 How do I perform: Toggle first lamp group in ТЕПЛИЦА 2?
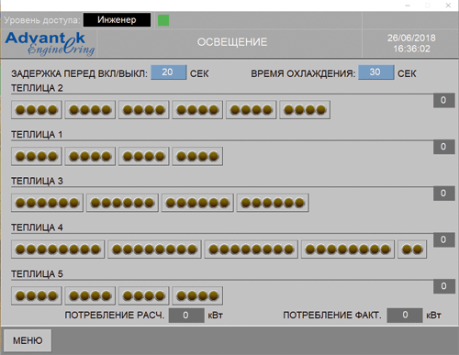(x=37, y=110)
